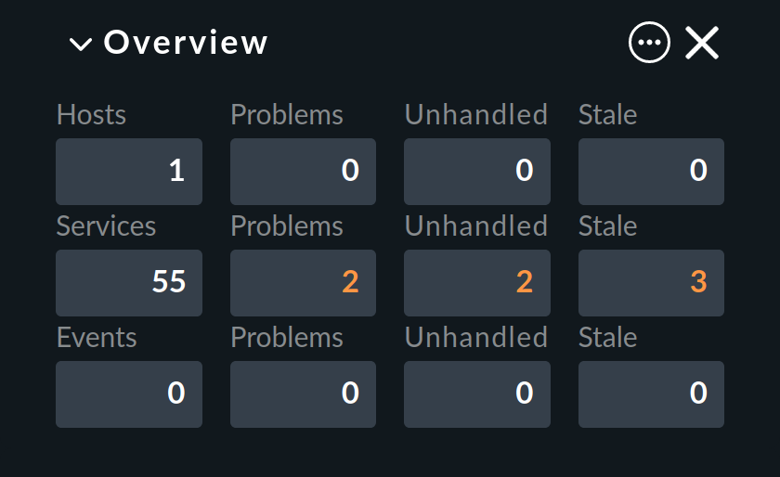The height and width of the screenshot is (477, 780).
Task: Click the Stale label above services
Action: tap(608, 226)
